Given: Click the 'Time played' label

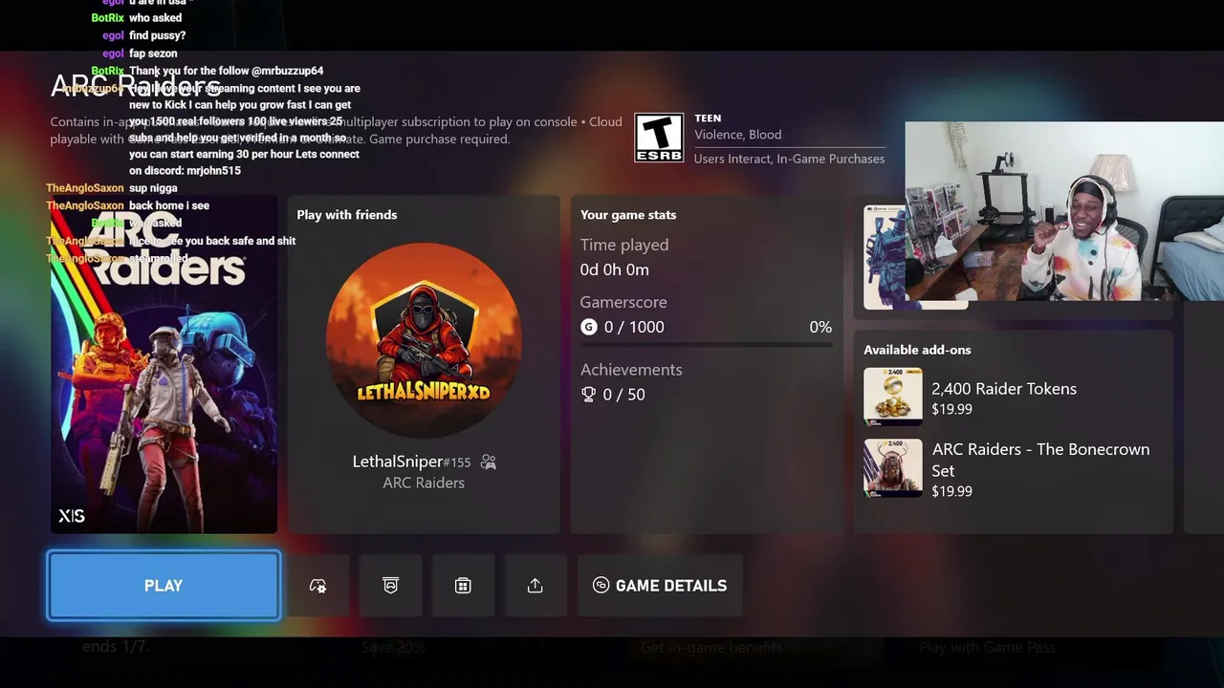Looking at the screenshot, I should (624, 245).
